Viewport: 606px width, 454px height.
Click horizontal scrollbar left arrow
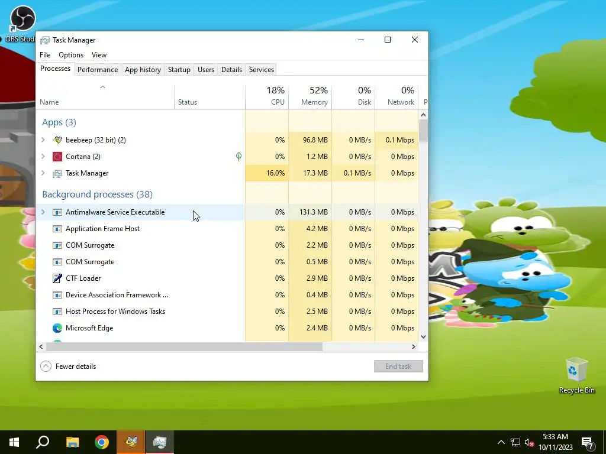click(x=41, y=346)
